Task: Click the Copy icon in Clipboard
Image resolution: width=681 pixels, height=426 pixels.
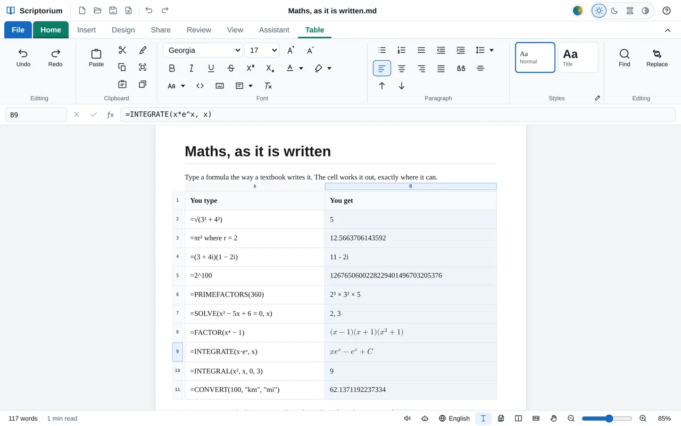Action: pos(122,67)
